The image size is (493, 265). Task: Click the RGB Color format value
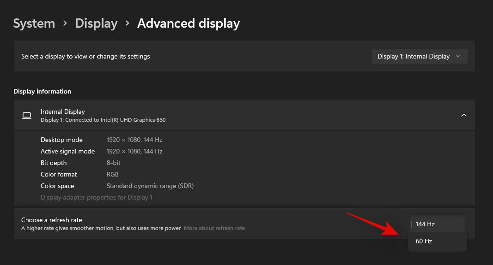tap(112, 174)
